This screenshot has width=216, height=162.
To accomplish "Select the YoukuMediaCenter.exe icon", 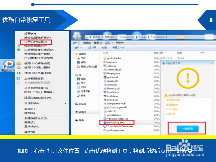I will coord(105,126).
